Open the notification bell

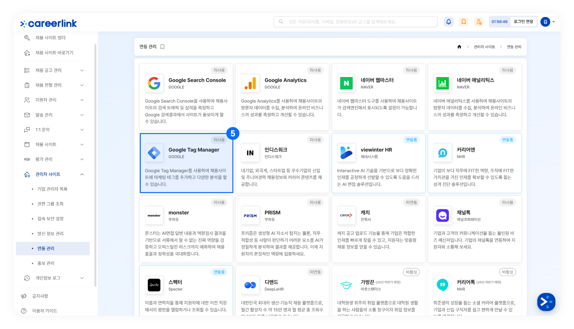[449, 22]
